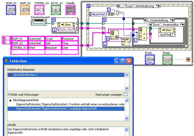
Task: Select the STRING_01 string terminal
Action: click(39, 10)
